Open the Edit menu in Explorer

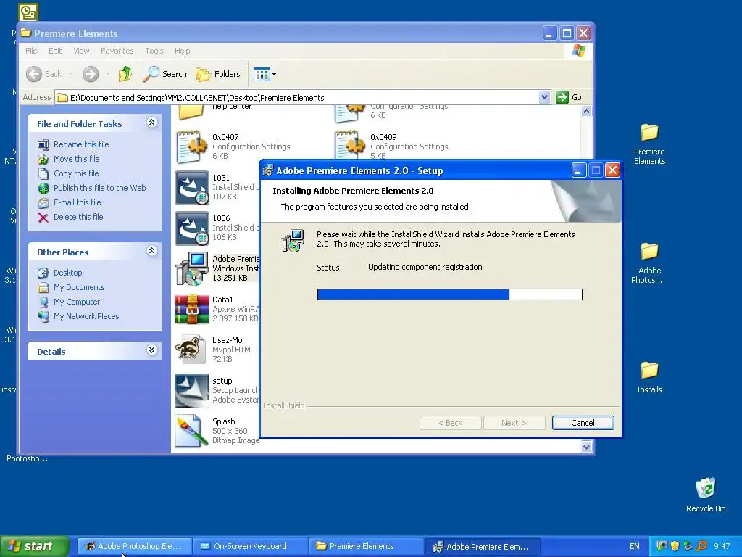55,51
